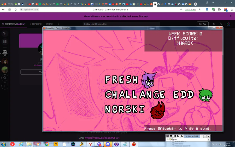Click rewind button in debugger toolbar
The image size is (235, 147).
(x=168, y=136)
